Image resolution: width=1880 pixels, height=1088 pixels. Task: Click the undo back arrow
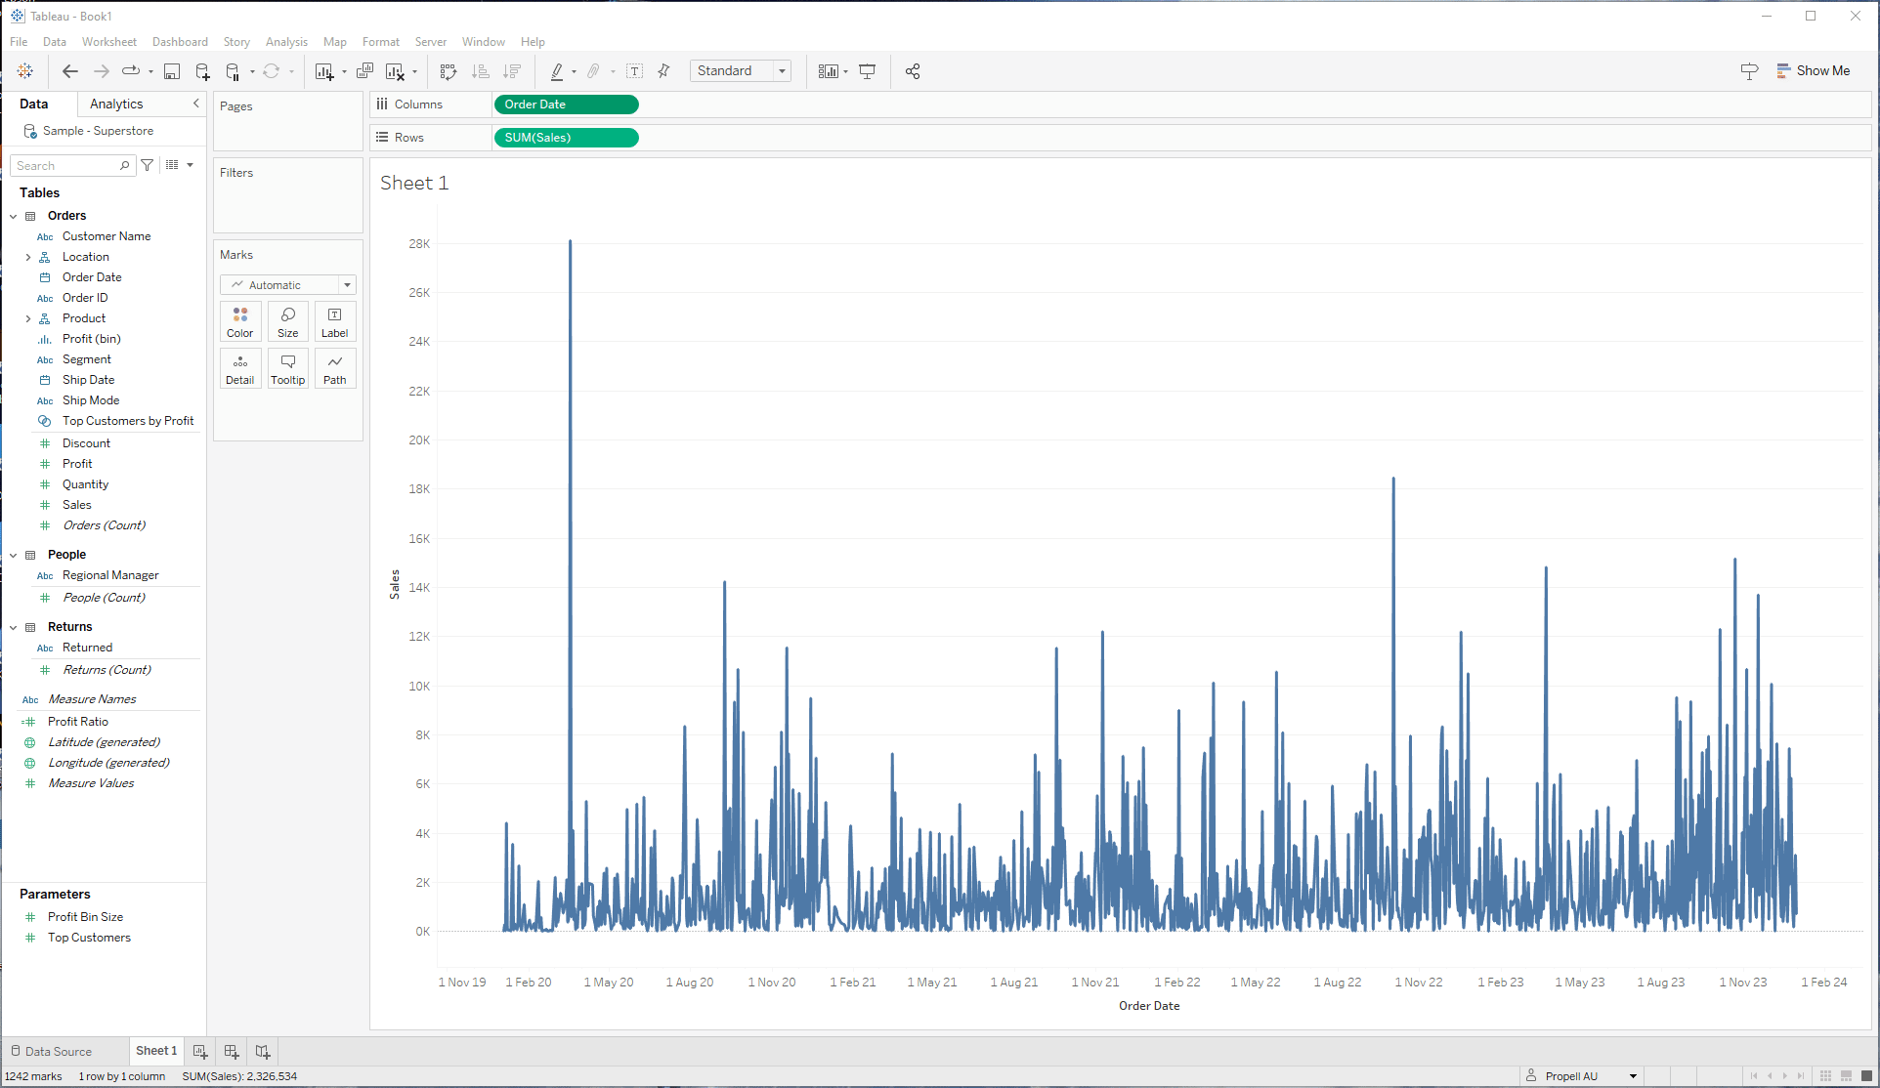(69, 71)
